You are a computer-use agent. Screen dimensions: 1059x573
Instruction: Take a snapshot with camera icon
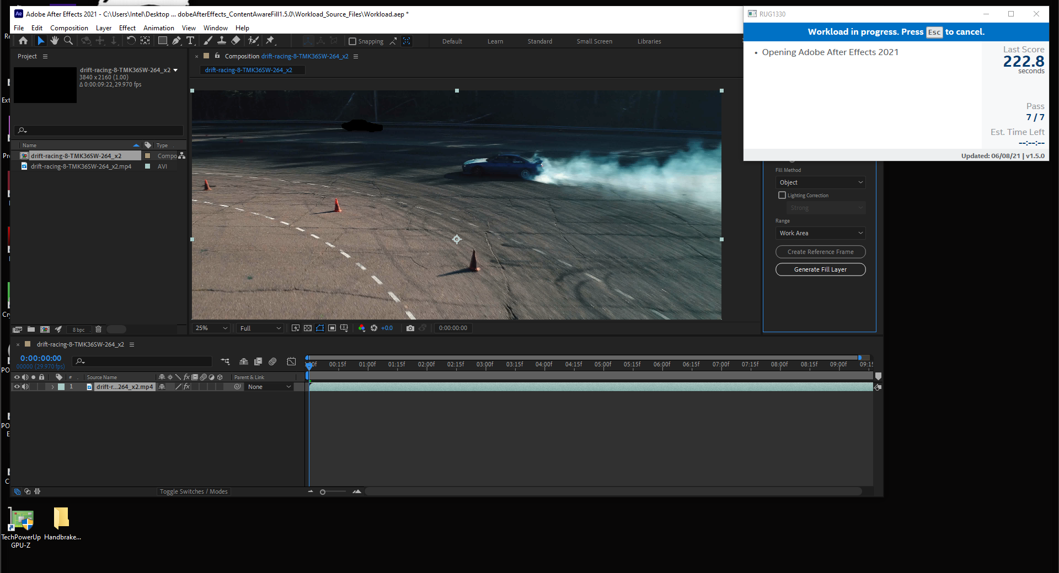[410, 328]
